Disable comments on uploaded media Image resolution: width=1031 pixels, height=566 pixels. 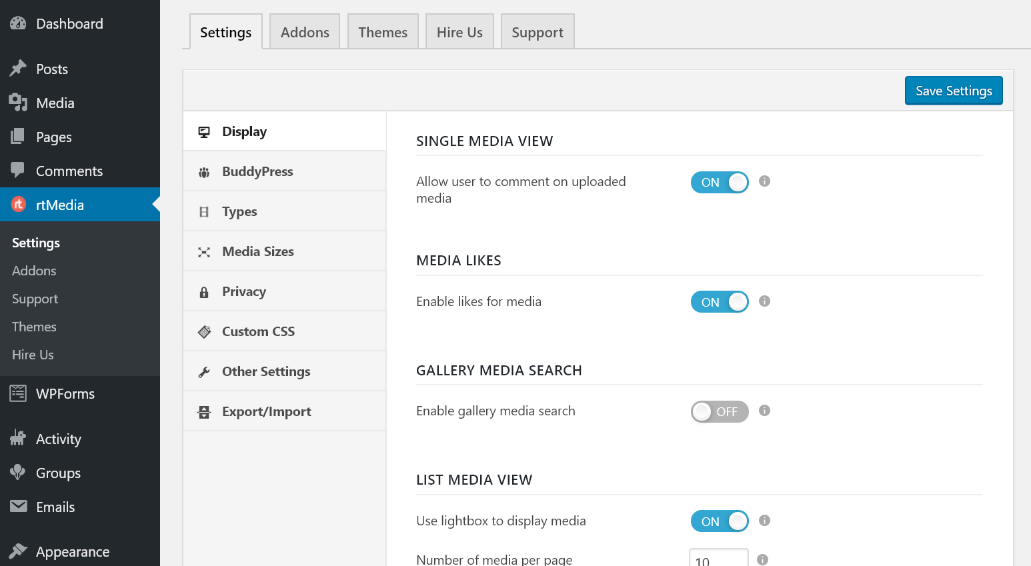coord(720,182)
